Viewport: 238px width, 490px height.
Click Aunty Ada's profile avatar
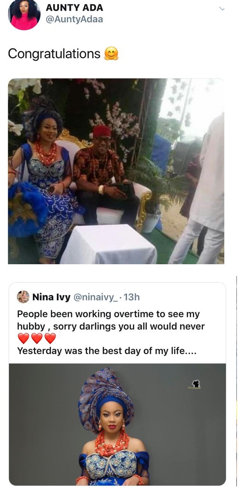pos(24,15)
